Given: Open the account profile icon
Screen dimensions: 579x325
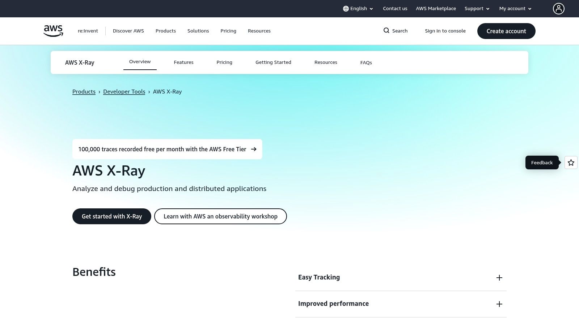Looking at the screenshot, I should click(559, 9).
